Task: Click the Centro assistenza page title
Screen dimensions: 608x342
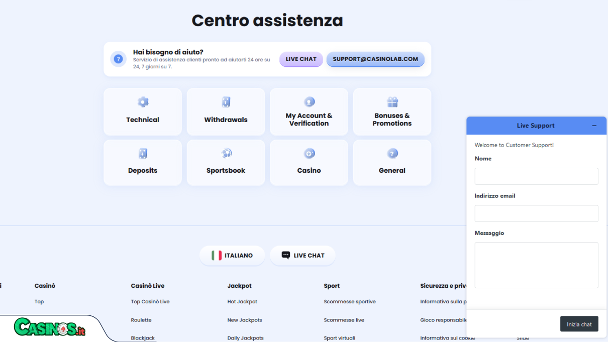Action: click(x=267, y=21)
